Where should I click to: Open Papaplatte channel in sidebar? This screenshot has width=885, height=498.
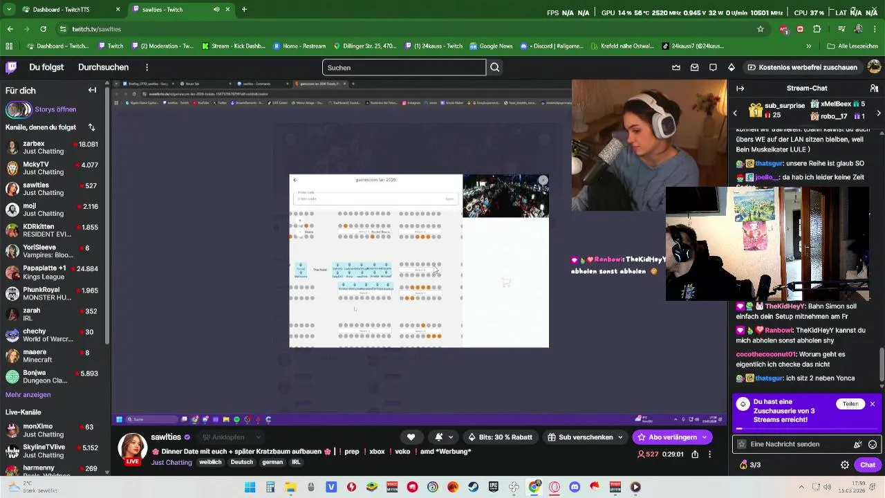[x=53, y=273]
